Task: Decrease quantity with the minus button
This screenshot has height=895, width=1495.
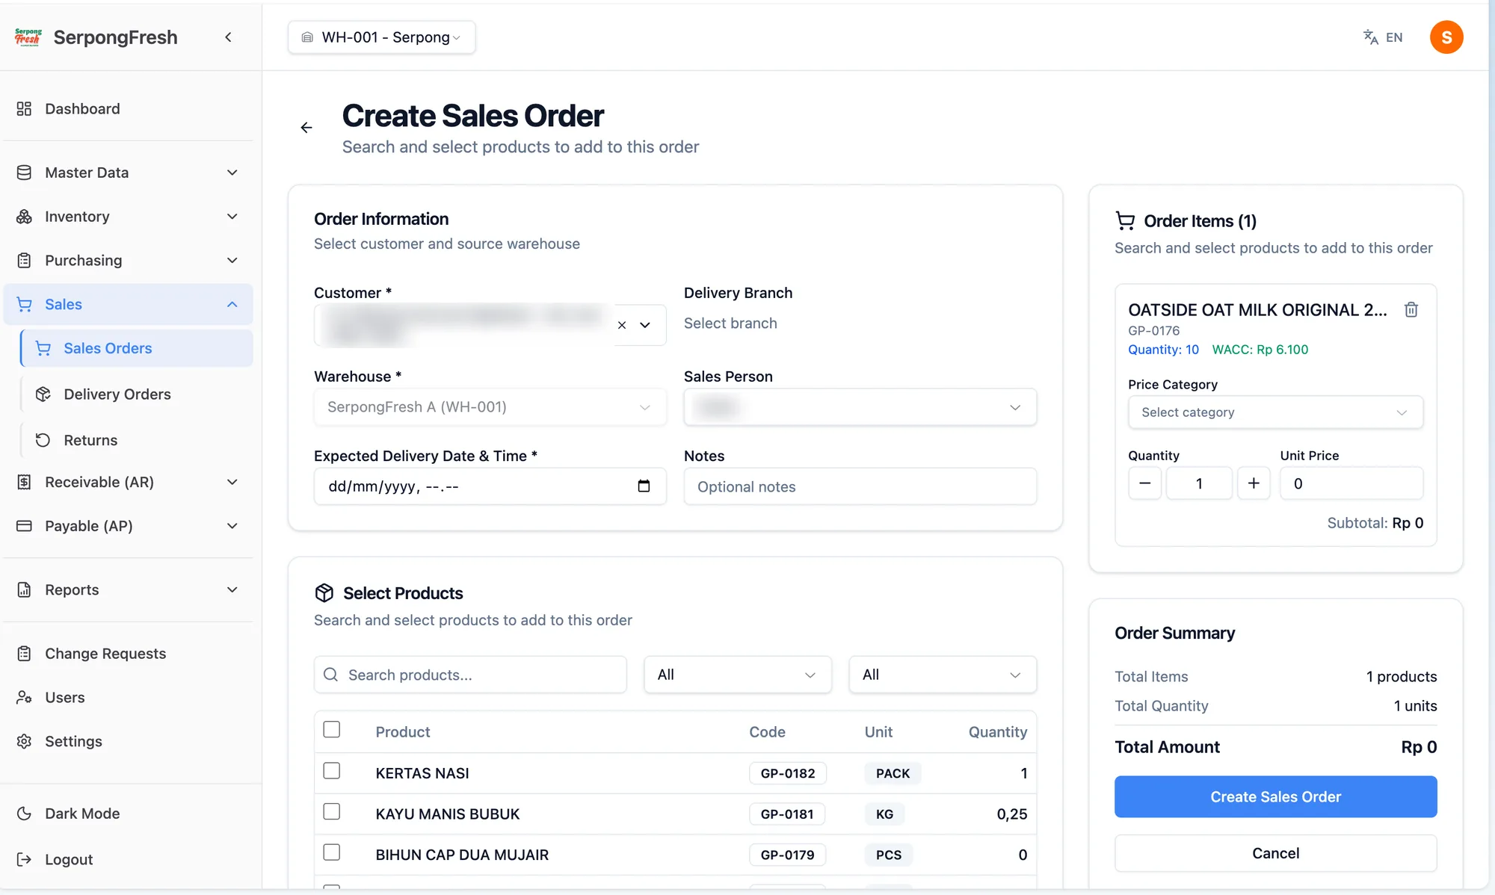Action: pyautogui.click(x=1144, y=483)
